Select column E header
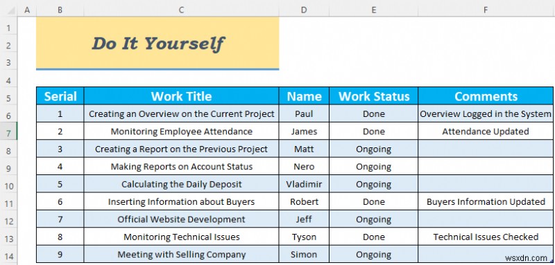555x265 pixels. [373, 10]
